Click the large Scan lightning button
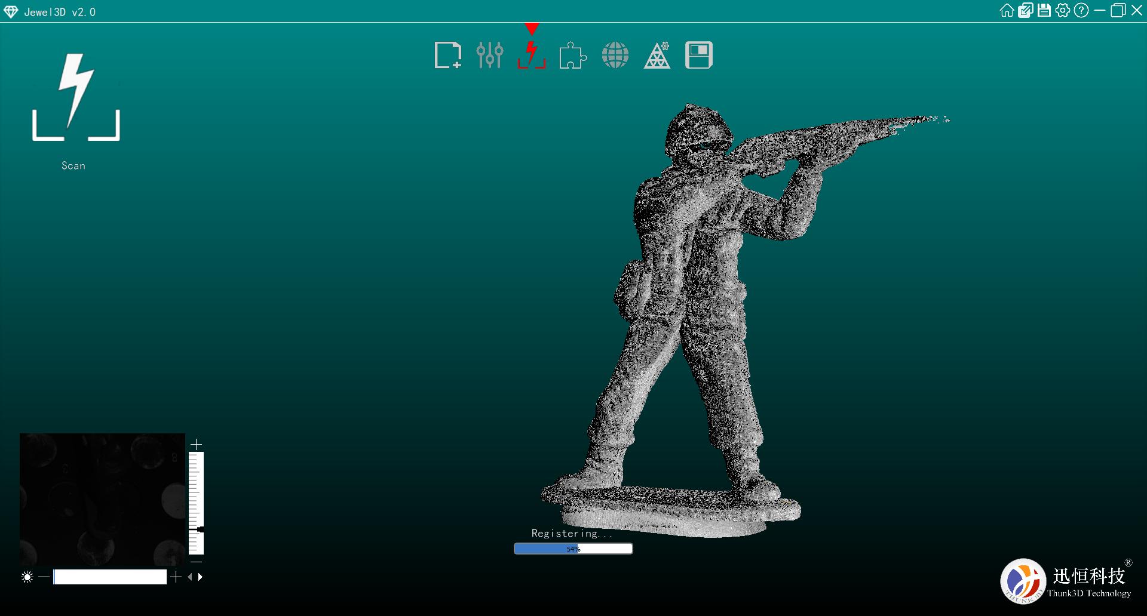 tap(76, 97)
